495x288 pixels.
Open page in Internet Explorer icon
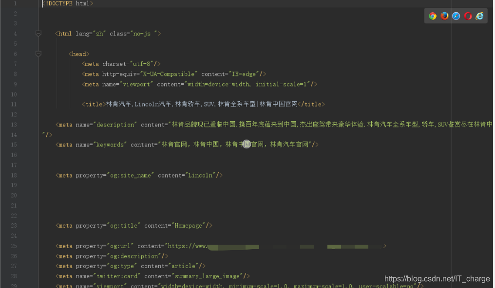tap(479, 16)
